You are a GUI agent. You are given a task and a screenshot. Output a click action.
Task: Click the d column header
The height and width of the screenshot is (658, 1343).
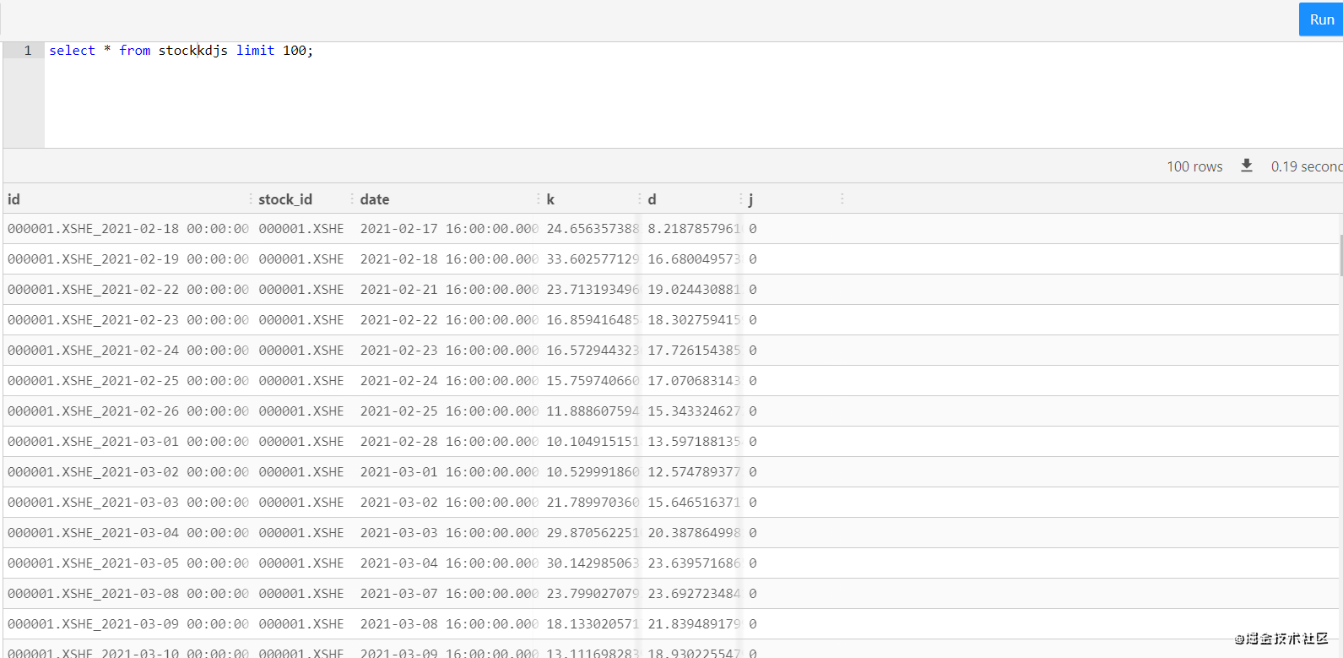coord(652,199)
